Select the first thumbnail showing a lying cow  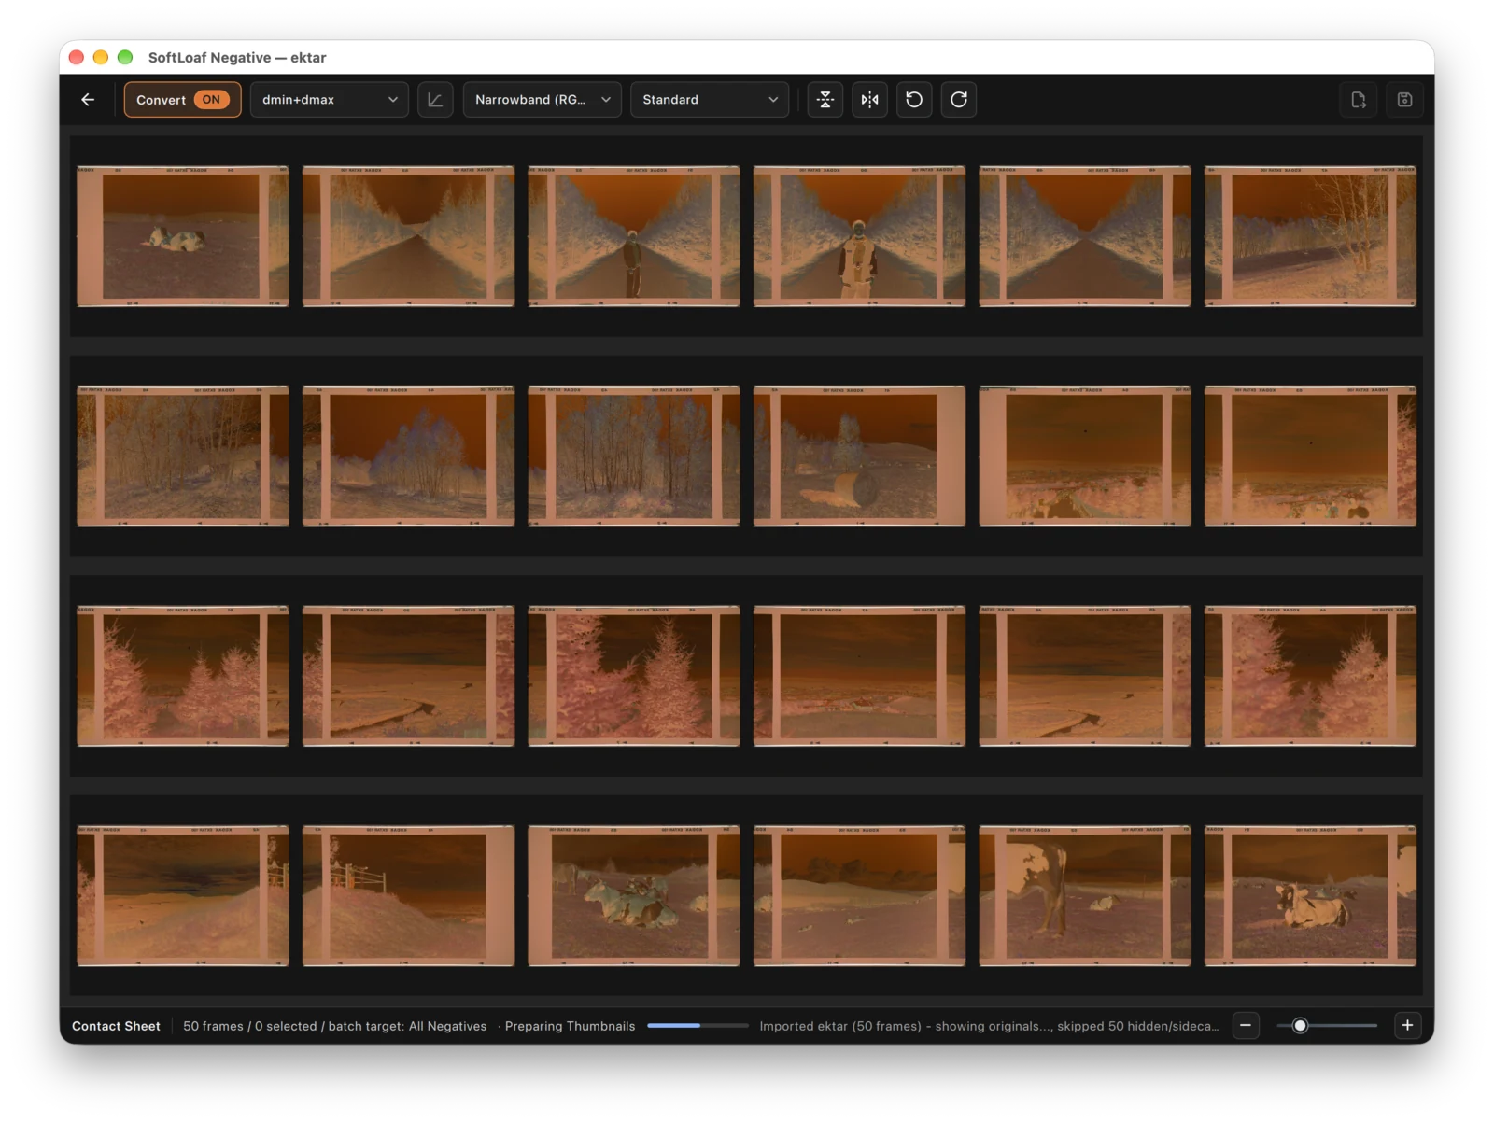pyautogui.click(x=183, y=236)
